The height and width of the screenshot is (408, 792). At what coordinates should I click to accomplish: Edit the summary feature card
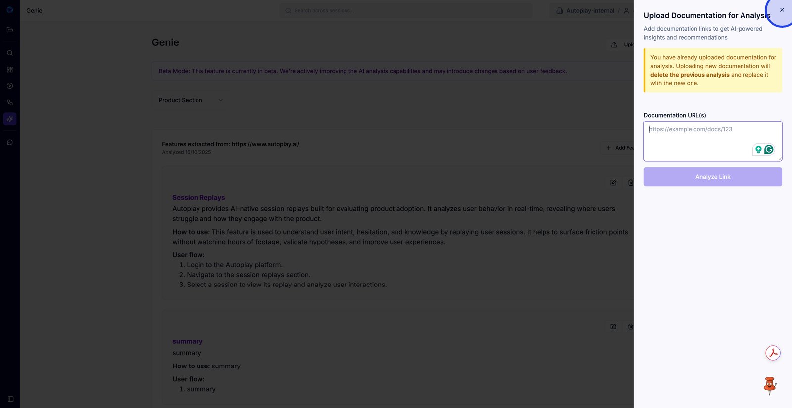click(613, 326)
